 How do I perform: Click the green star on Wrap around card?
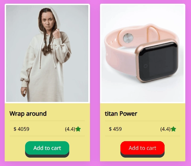pos(78,129)
